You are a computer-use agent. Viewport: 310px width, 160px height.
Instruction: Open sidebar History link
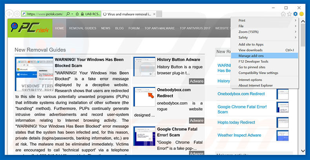pyautogui.click(x=224, y=81)
